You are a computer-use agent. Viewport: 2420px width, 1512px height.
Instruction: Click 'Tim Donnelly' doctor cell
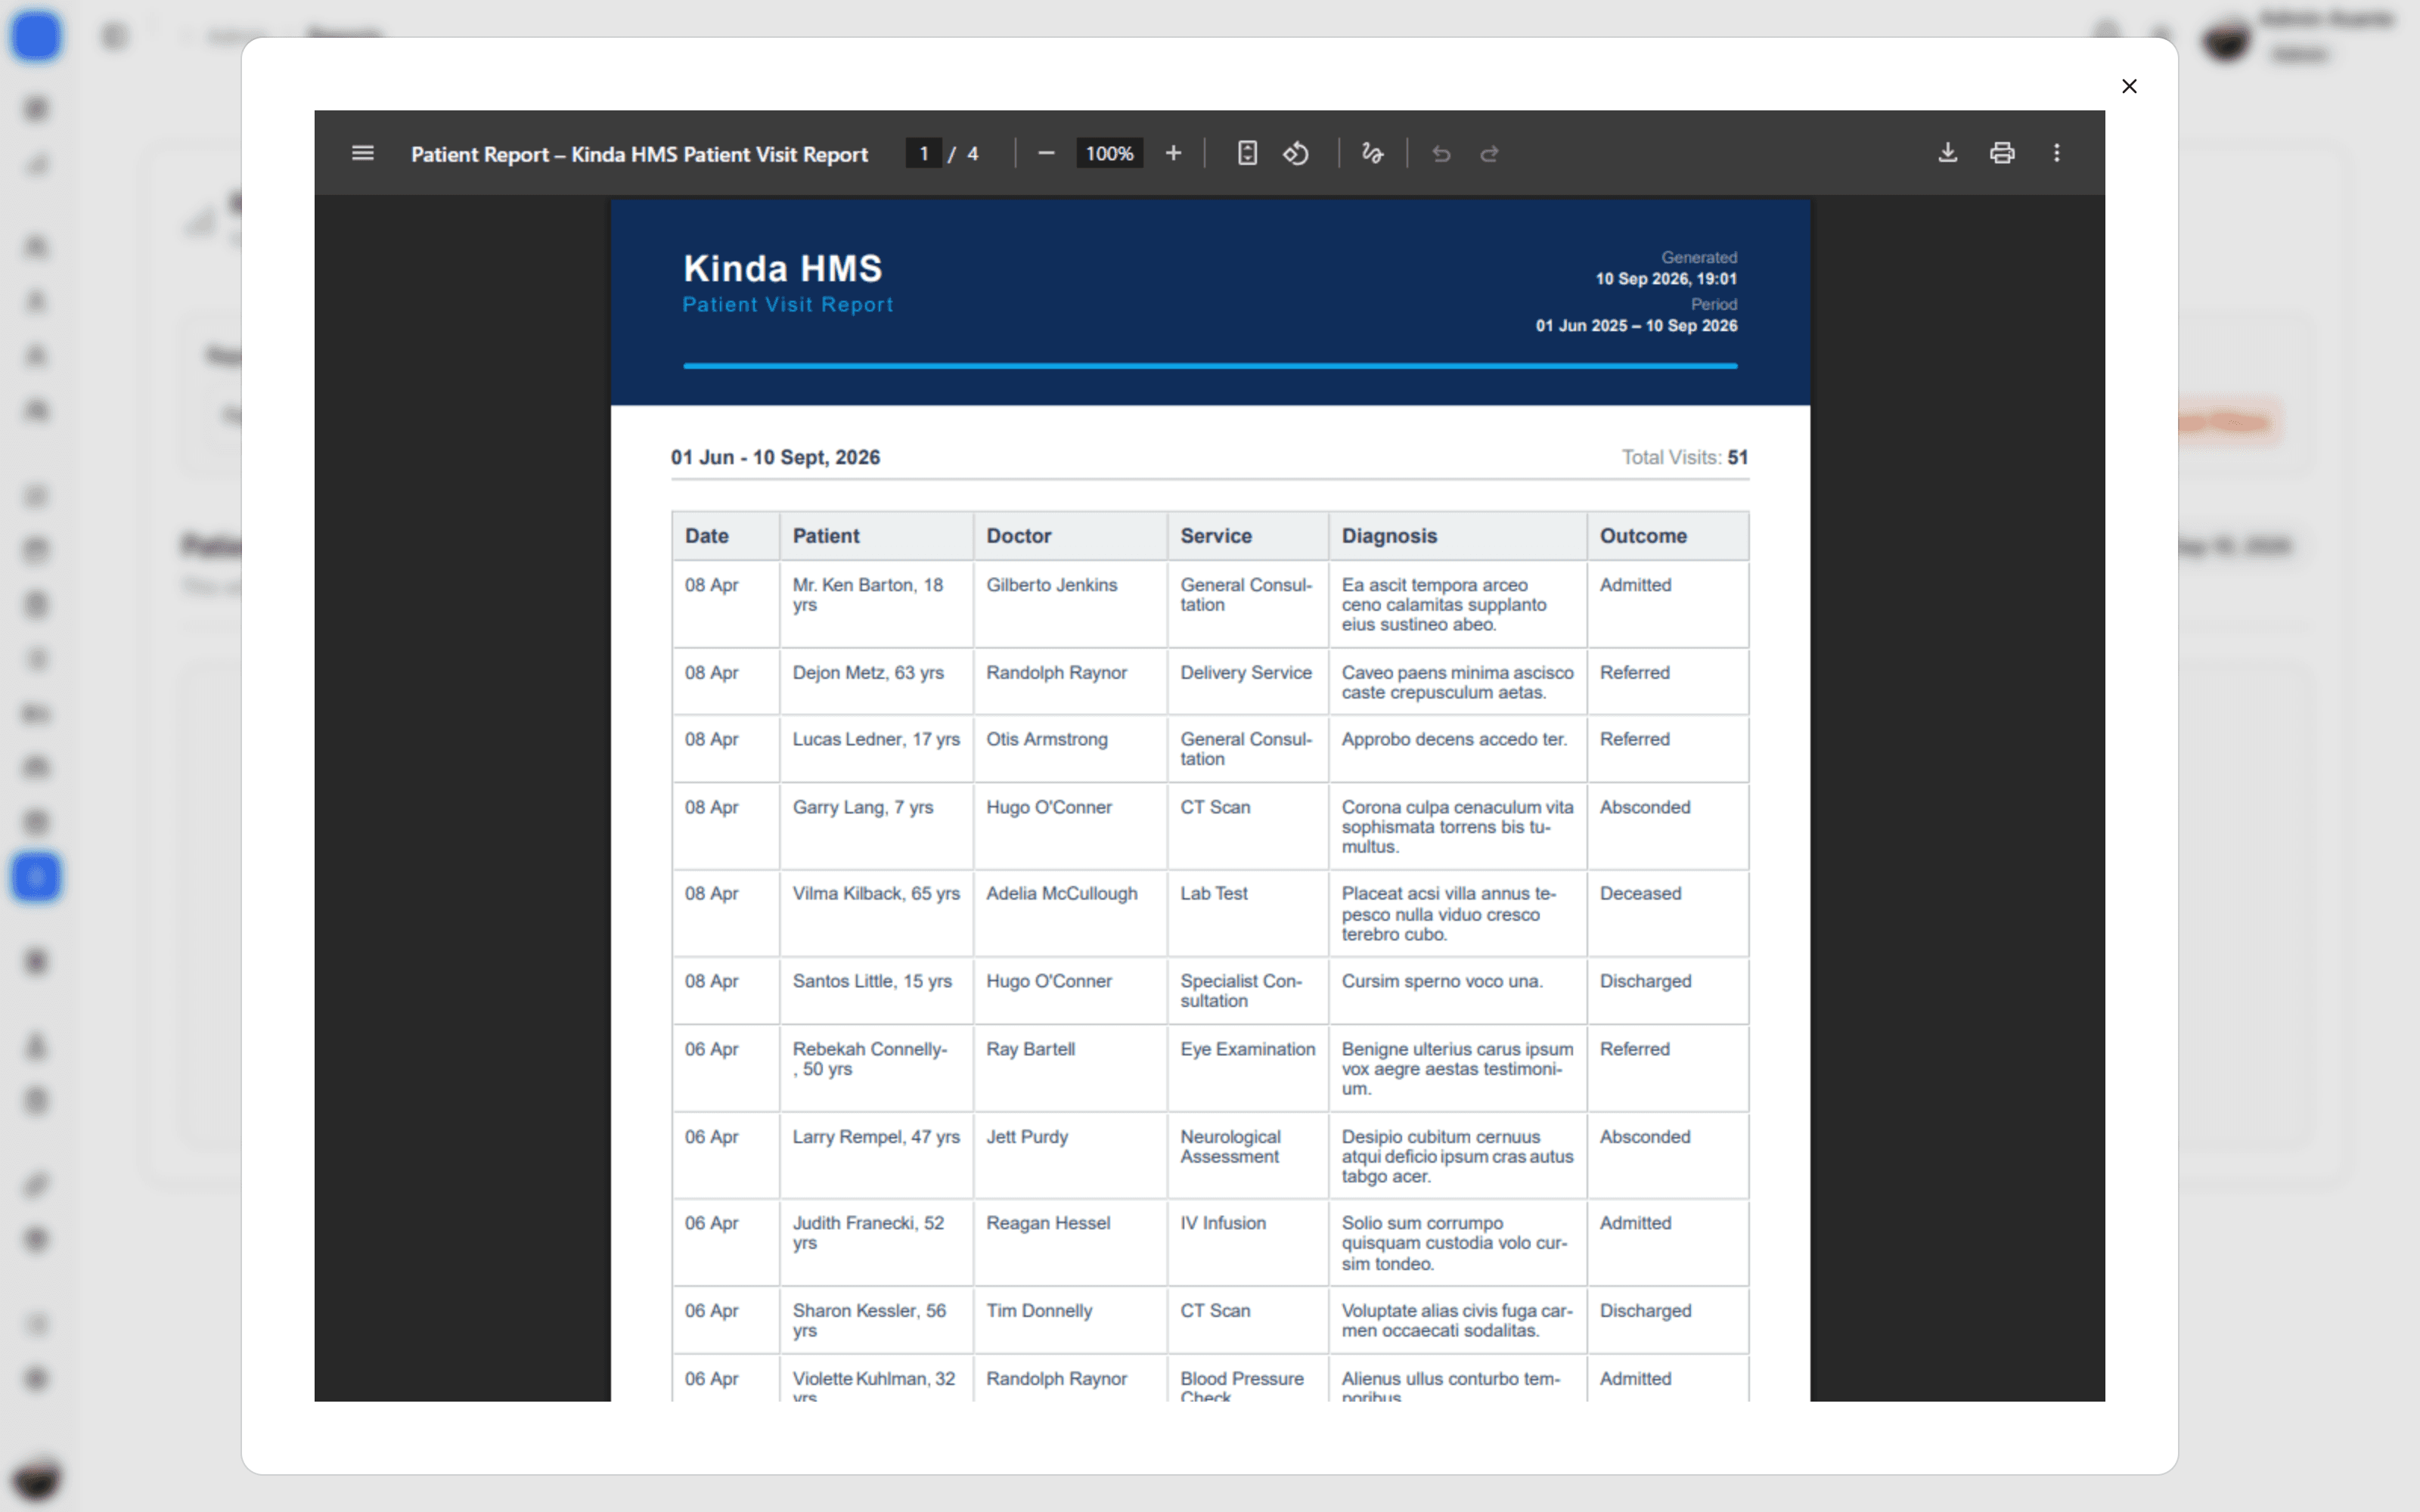coord(1070,1320)
